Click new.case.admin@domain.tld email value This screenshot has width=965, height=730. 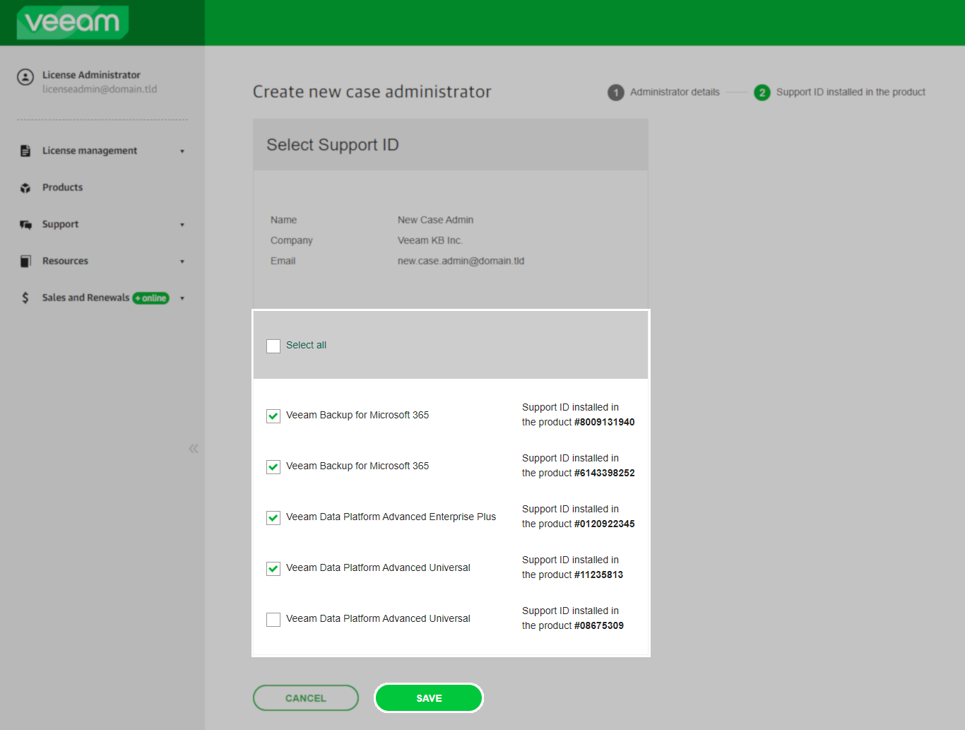[461, 261]
